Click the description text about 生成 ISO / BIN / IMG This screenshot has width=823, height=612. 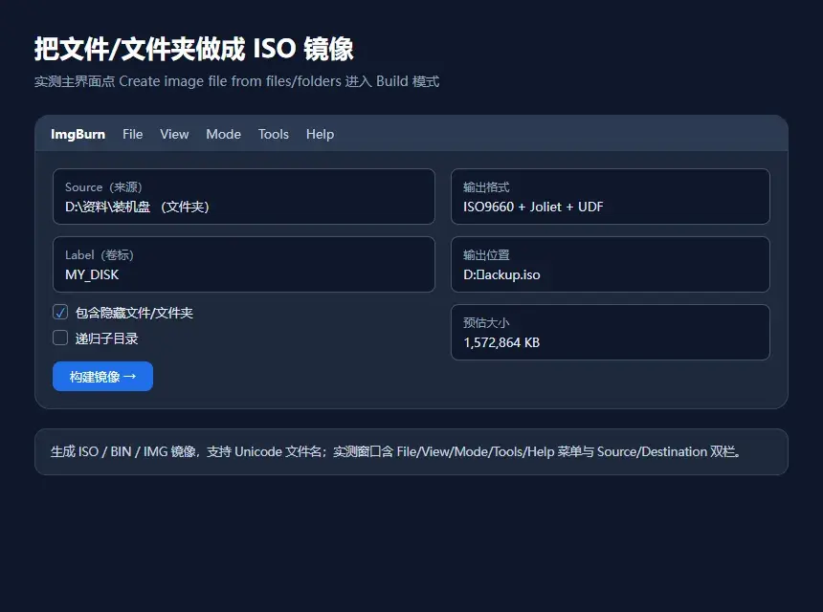[396, 451]
